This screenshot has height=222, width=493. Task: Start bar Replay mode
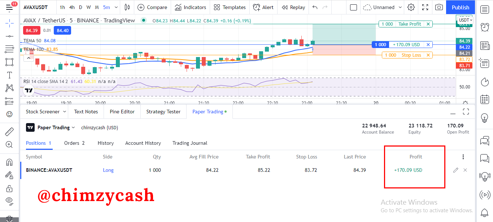(x=293, y=7)
